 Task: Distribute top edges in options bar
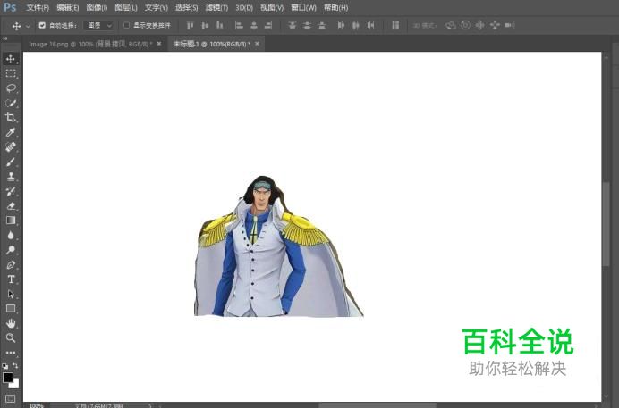(x=293, y=26)
